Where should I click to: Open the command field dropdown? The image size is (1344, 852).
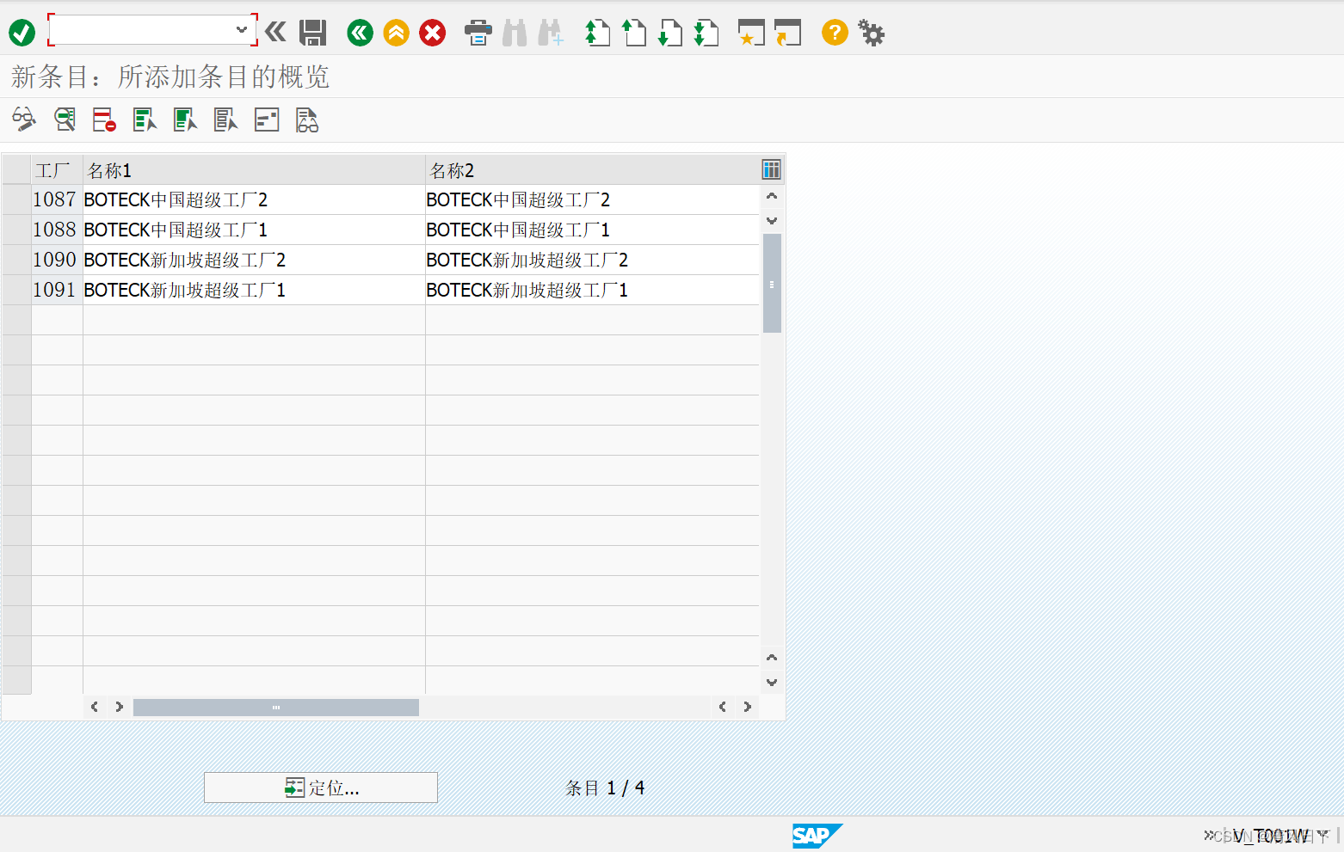(242, 28)
